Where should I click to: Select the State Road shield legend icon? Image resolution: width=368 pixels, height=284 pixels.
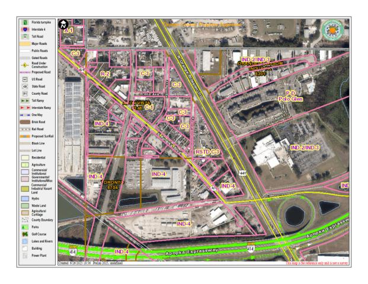pyautogui.click(x=25, y=86)
